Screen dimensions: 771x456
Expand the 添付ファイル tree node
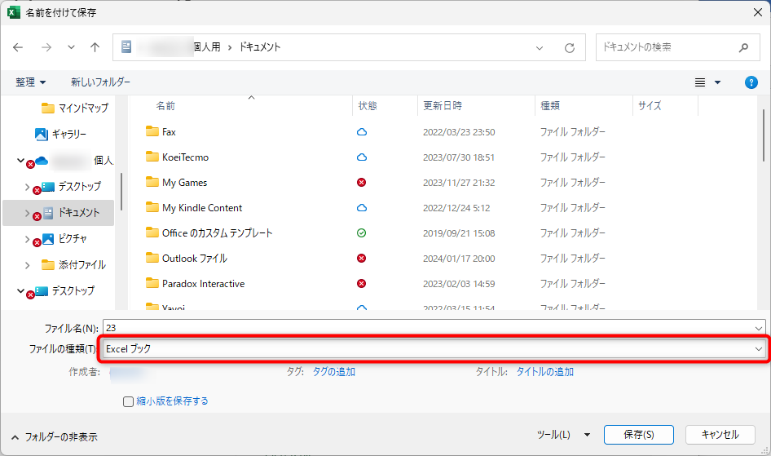pyautogui.click(x=27, y=265)
